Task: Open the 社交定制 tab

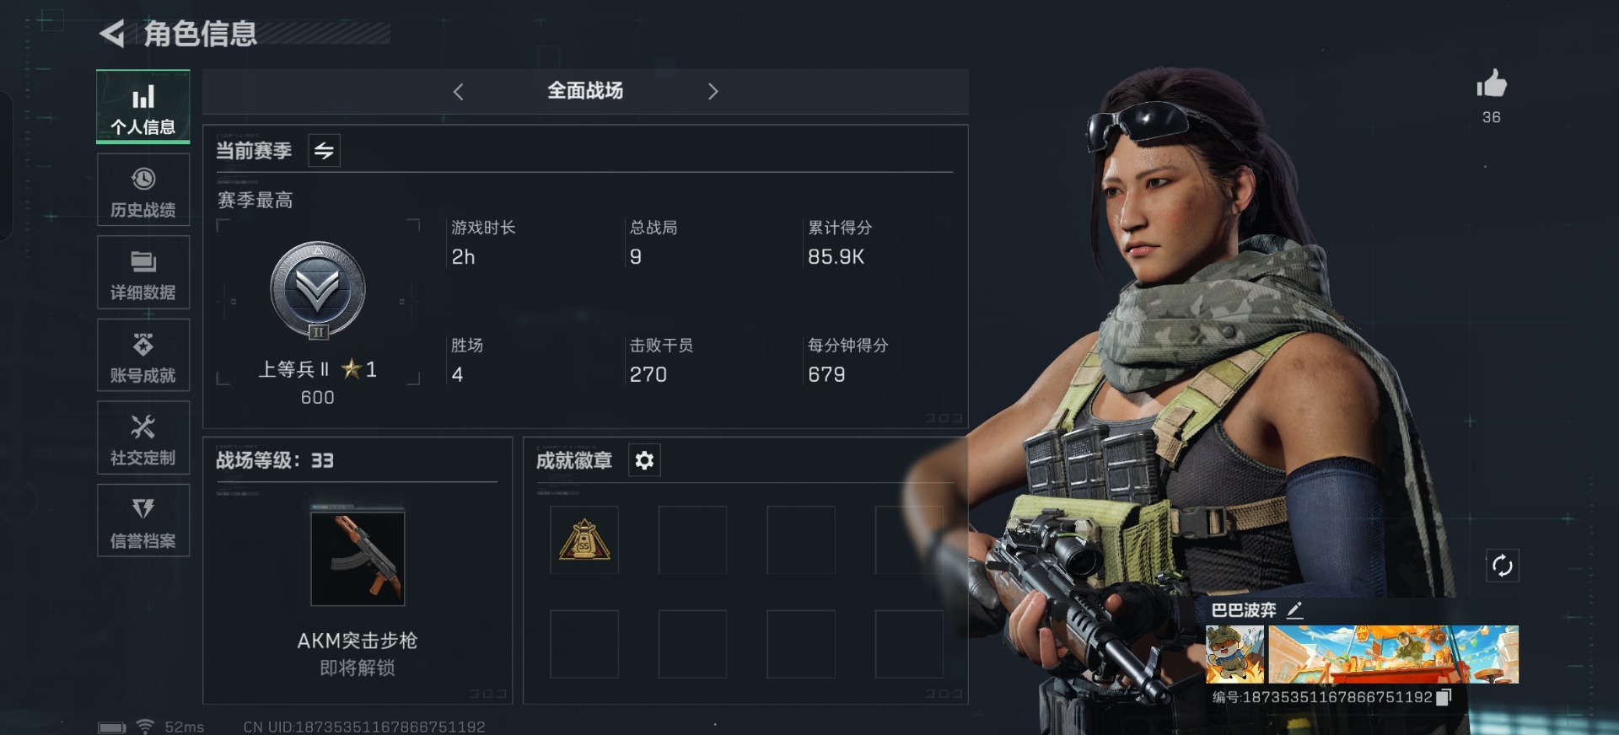Action: pyautogui.click(x=143, y=437)
